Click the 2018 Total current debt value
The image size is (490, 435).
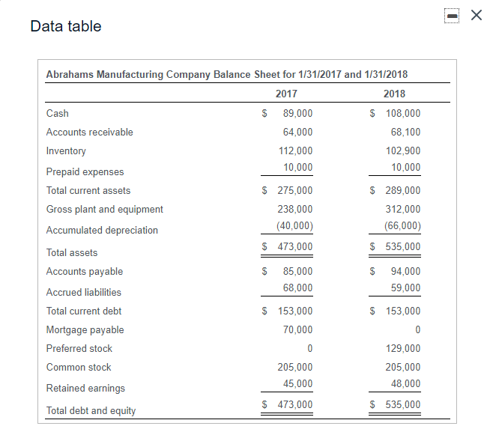click(x=403, y=311)
